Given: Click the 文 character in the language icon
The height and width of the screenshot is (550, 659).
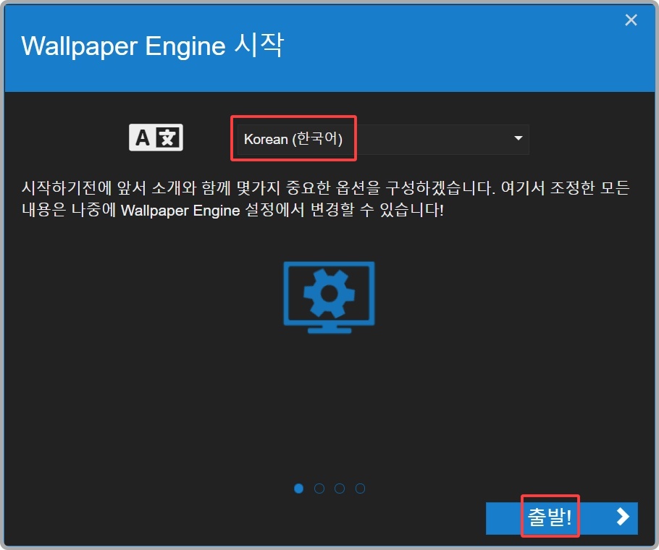Looking at the screenshot, I should (x=167, y=136).
